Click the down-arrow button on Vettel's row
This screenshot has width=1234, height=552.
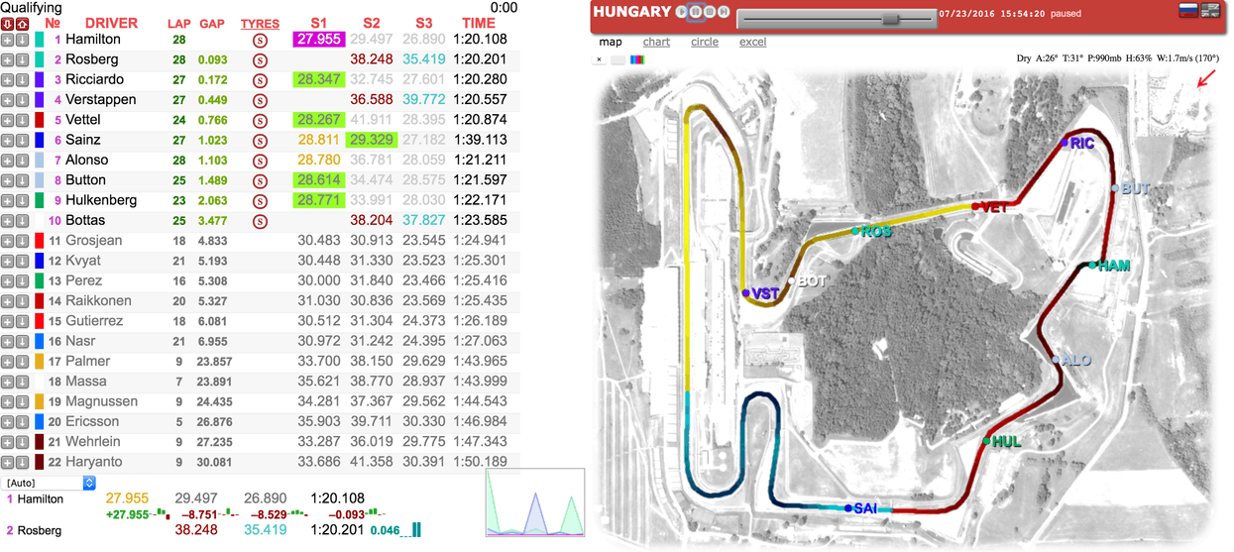pos(22,120)
